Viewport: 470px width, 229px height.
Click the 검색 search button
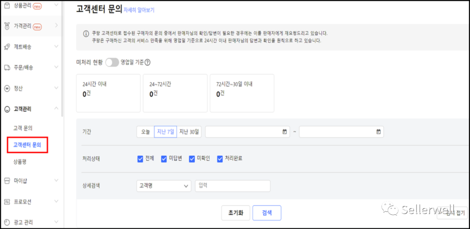click(267, 213)
